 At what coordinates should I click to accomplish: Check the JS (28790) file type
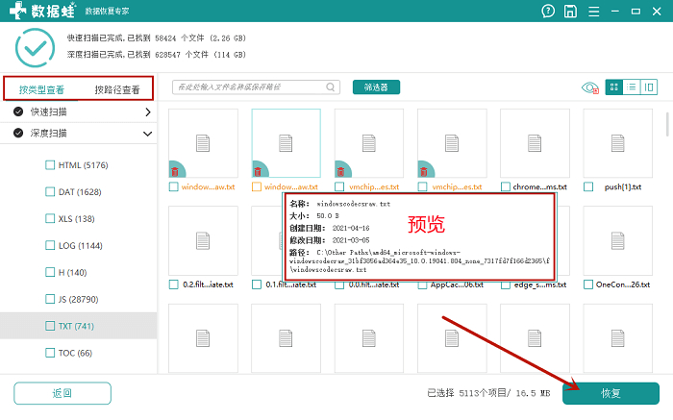tap(50, 299)
